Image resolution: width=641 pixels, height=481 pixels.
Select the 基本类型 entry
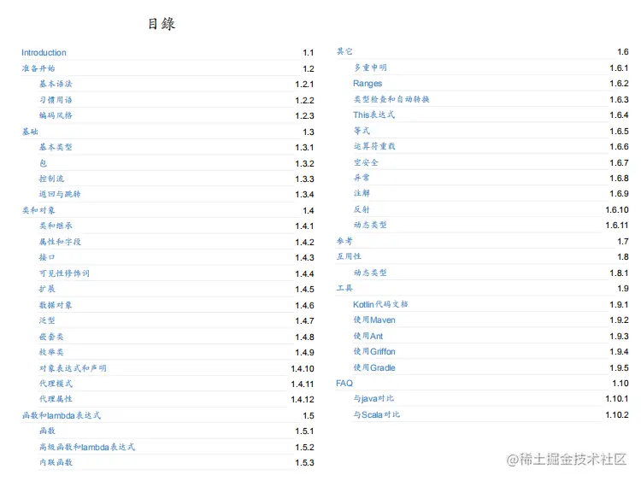[56, 147]
